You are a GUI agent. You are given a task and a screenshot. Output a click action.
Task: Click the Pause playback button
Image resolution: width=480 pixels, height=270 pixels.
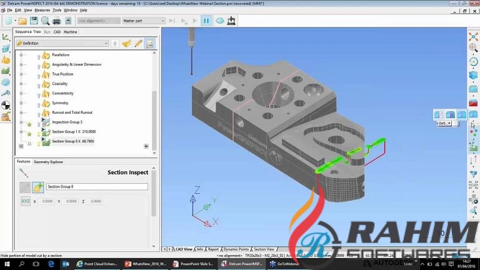(206, 21)
